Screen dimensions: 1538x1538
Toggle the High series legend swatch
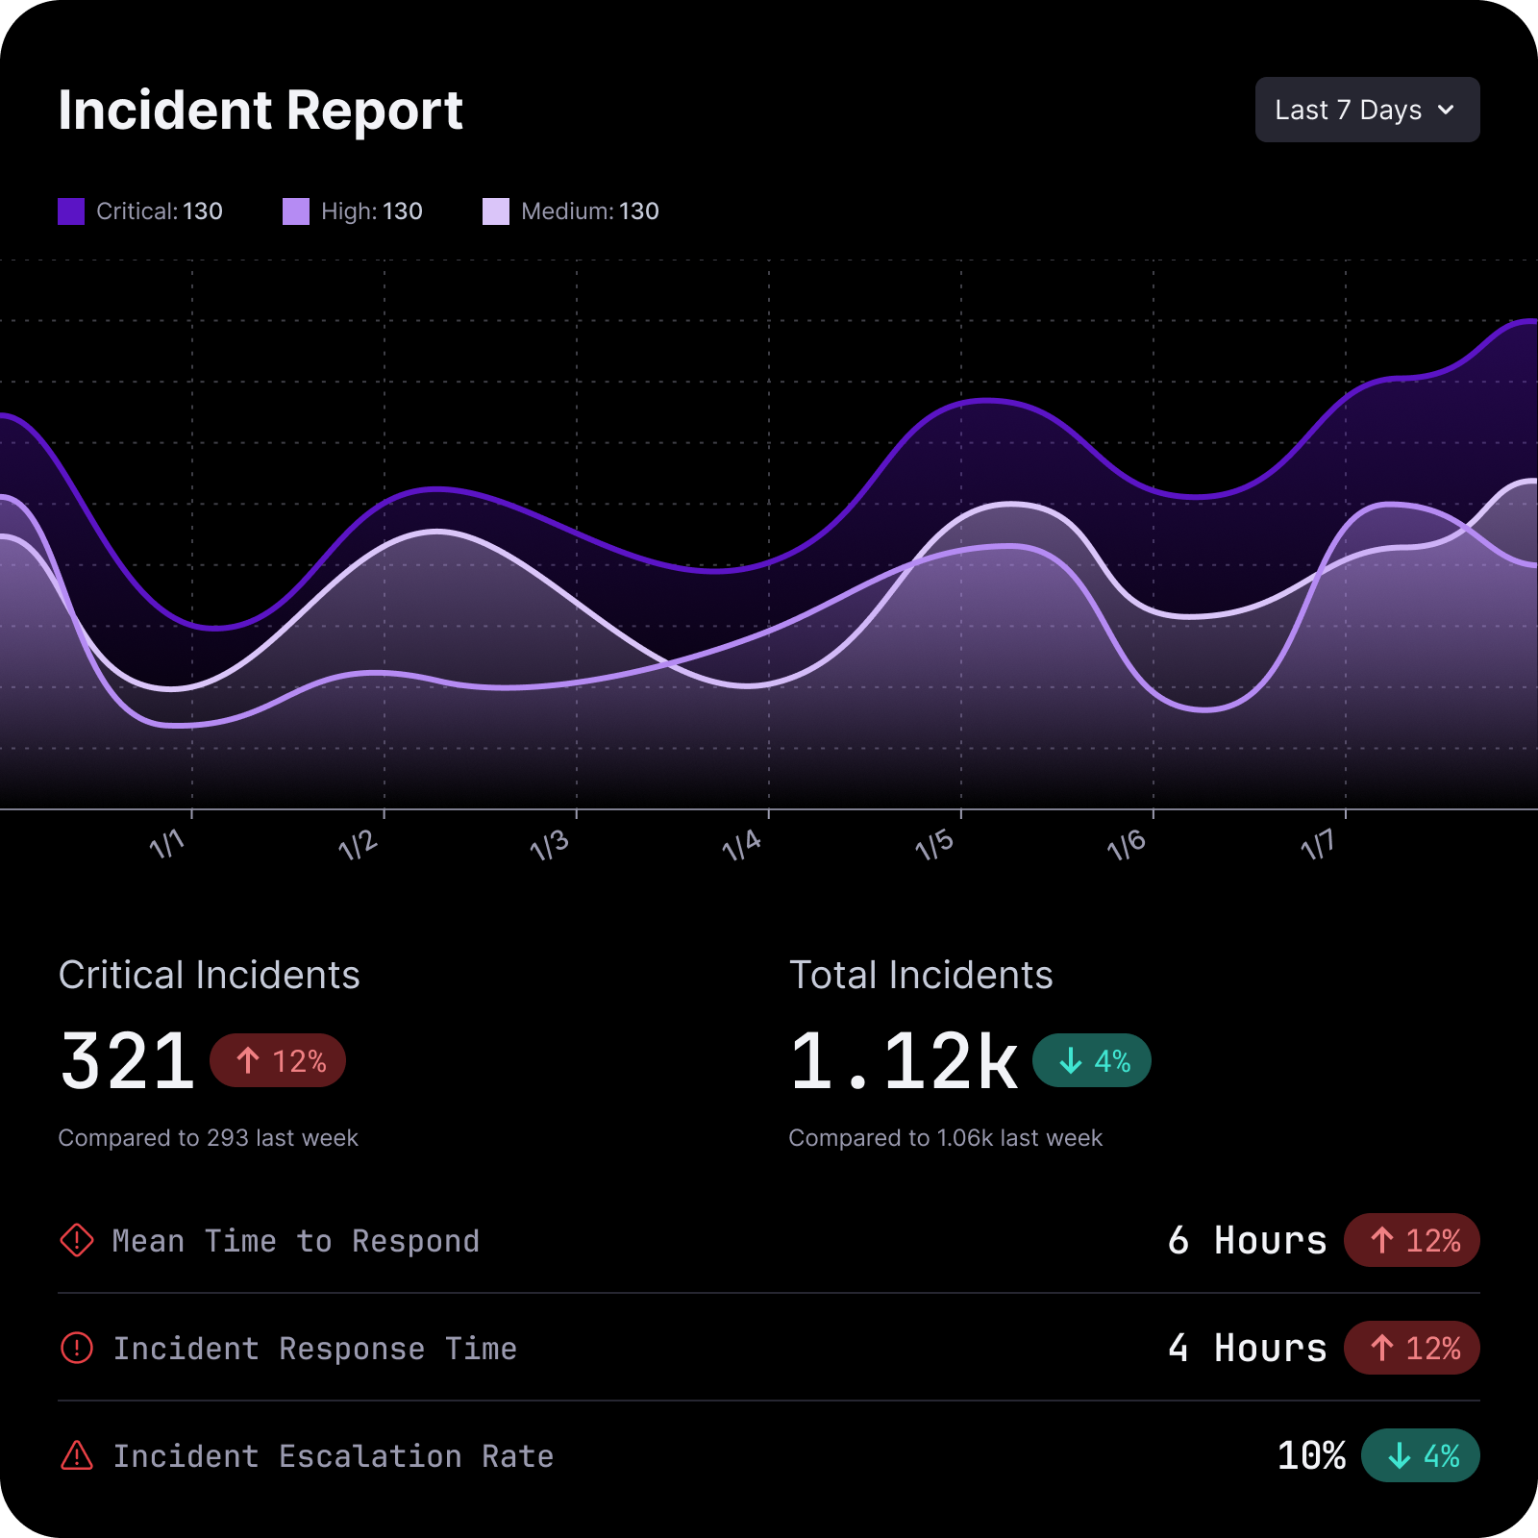pyautogui.click(x=296, y=211)
